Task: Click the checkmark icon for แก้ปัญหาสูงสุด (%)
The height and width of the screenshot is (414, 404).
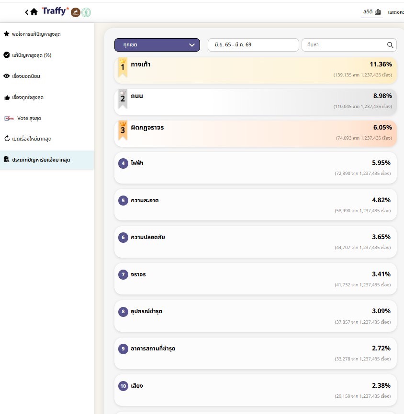Action: click(6, 55)
